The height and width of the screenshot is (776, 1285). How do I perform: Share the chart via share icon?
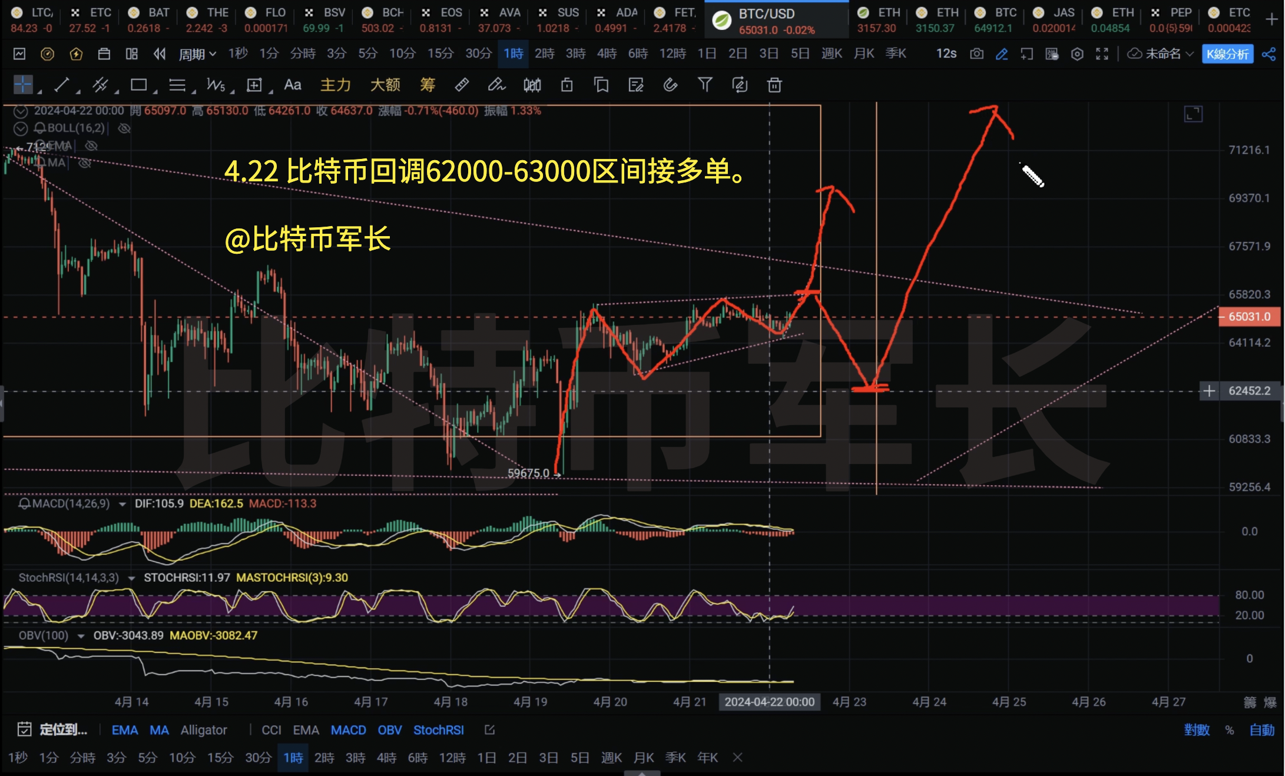coord(1269,54)
